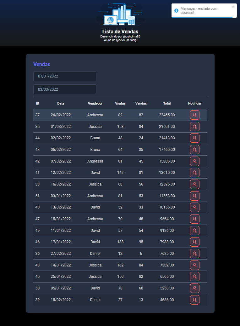Click the Lista de Vendas logo image

tap(120, 14)
